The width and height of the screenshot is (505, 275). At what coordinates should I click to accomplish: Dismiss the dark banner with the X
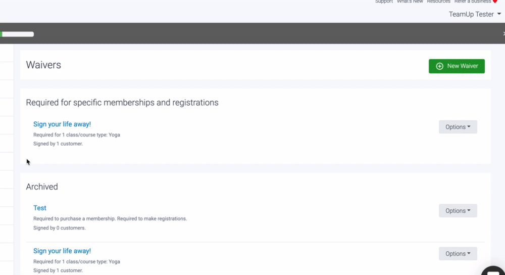[x=503, y=34]
